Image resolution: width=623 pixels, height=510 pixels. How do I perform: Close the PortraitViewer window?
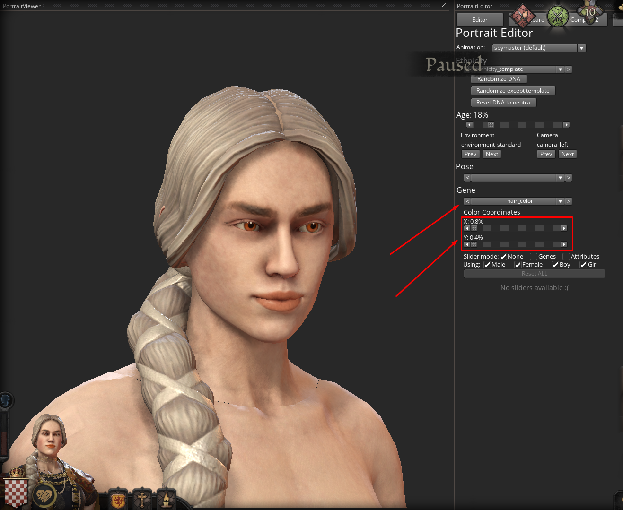[444, 5]
